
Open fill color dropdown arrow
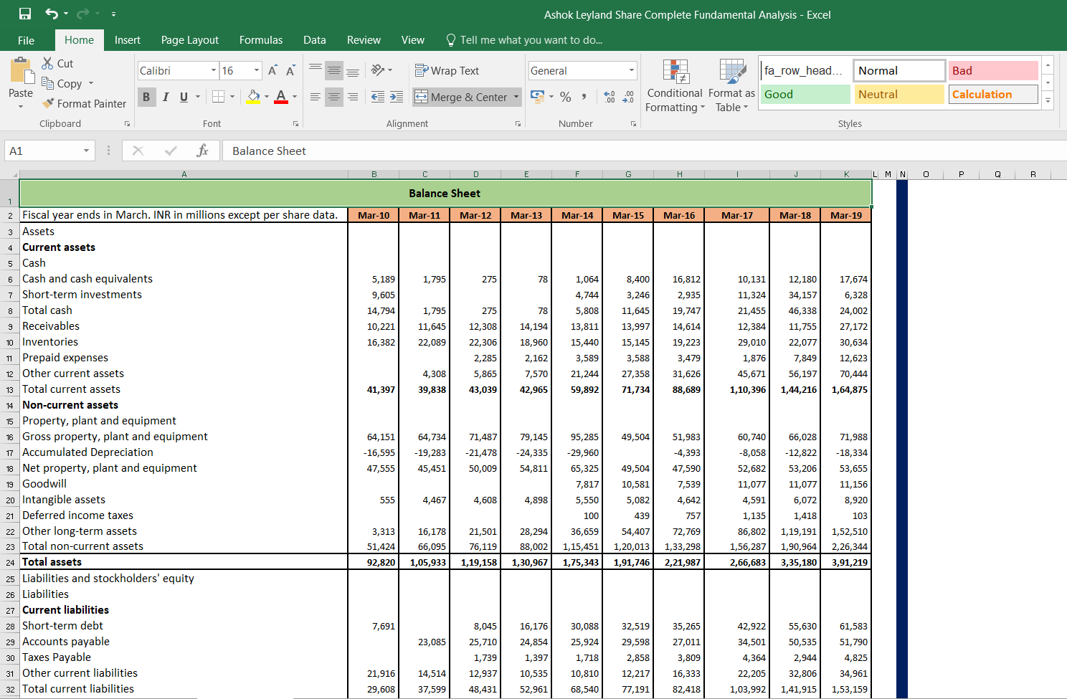[x=267, y=97]
